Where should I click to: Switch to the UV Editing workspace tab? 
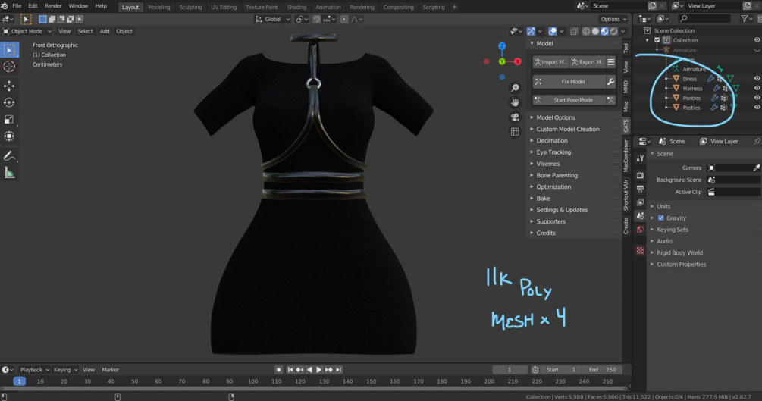(x=224, y=7)
